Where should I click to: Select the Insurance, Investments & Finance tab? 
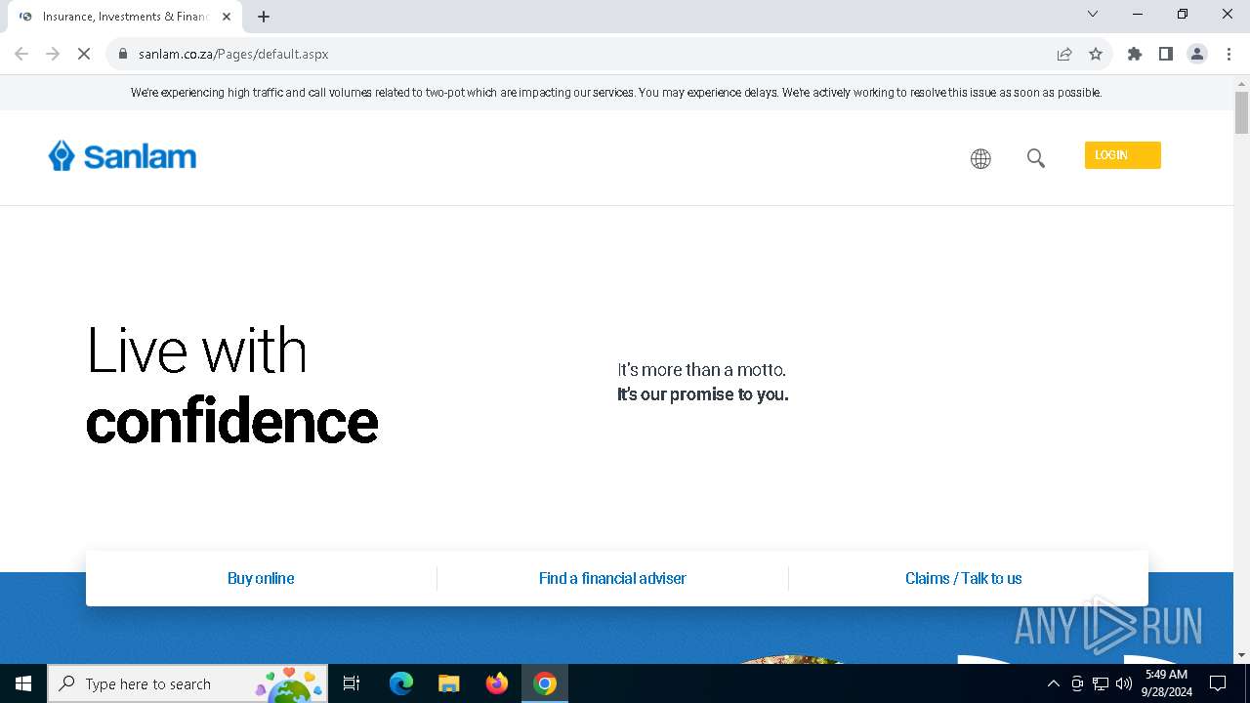click(125, 17)
